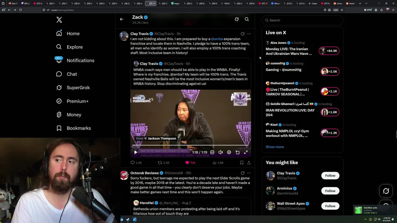Expand the video to fullscreen
Screen dimensions: 397x223
tap(246, 152)
